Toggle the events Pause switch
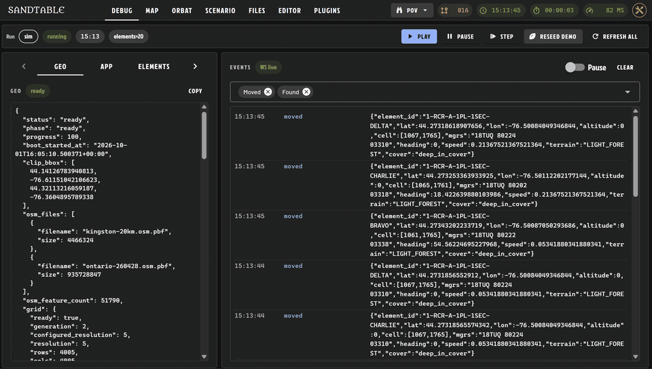Viewport: 652px width, 369px height. coord(575,67)
